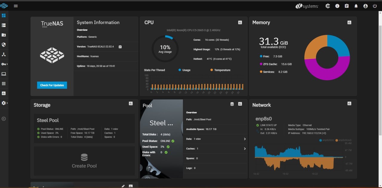
Task: Expand System Settings gear in sidebar
Action: (x=4, y=103)
